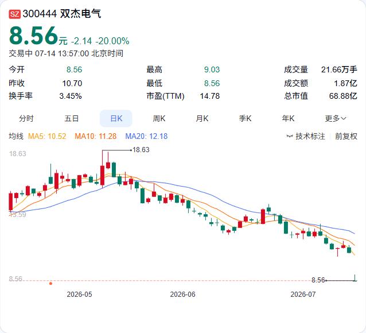
Task: Click the 成交额 value 1.87亿
Action: coord(345,83)
